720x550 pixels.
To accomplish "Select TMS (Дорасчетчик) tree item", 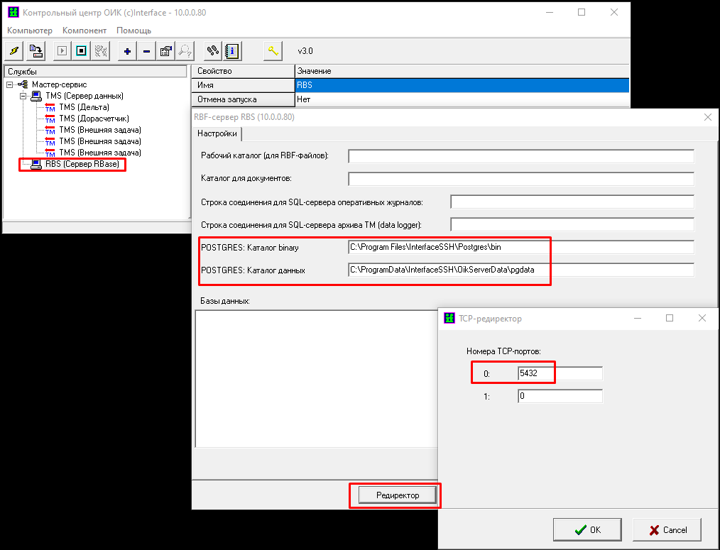I will (x=94, y=119).
